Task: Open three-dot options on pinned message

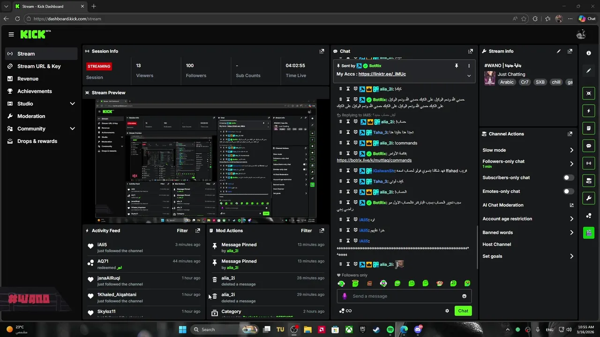Action: (469, 66)
